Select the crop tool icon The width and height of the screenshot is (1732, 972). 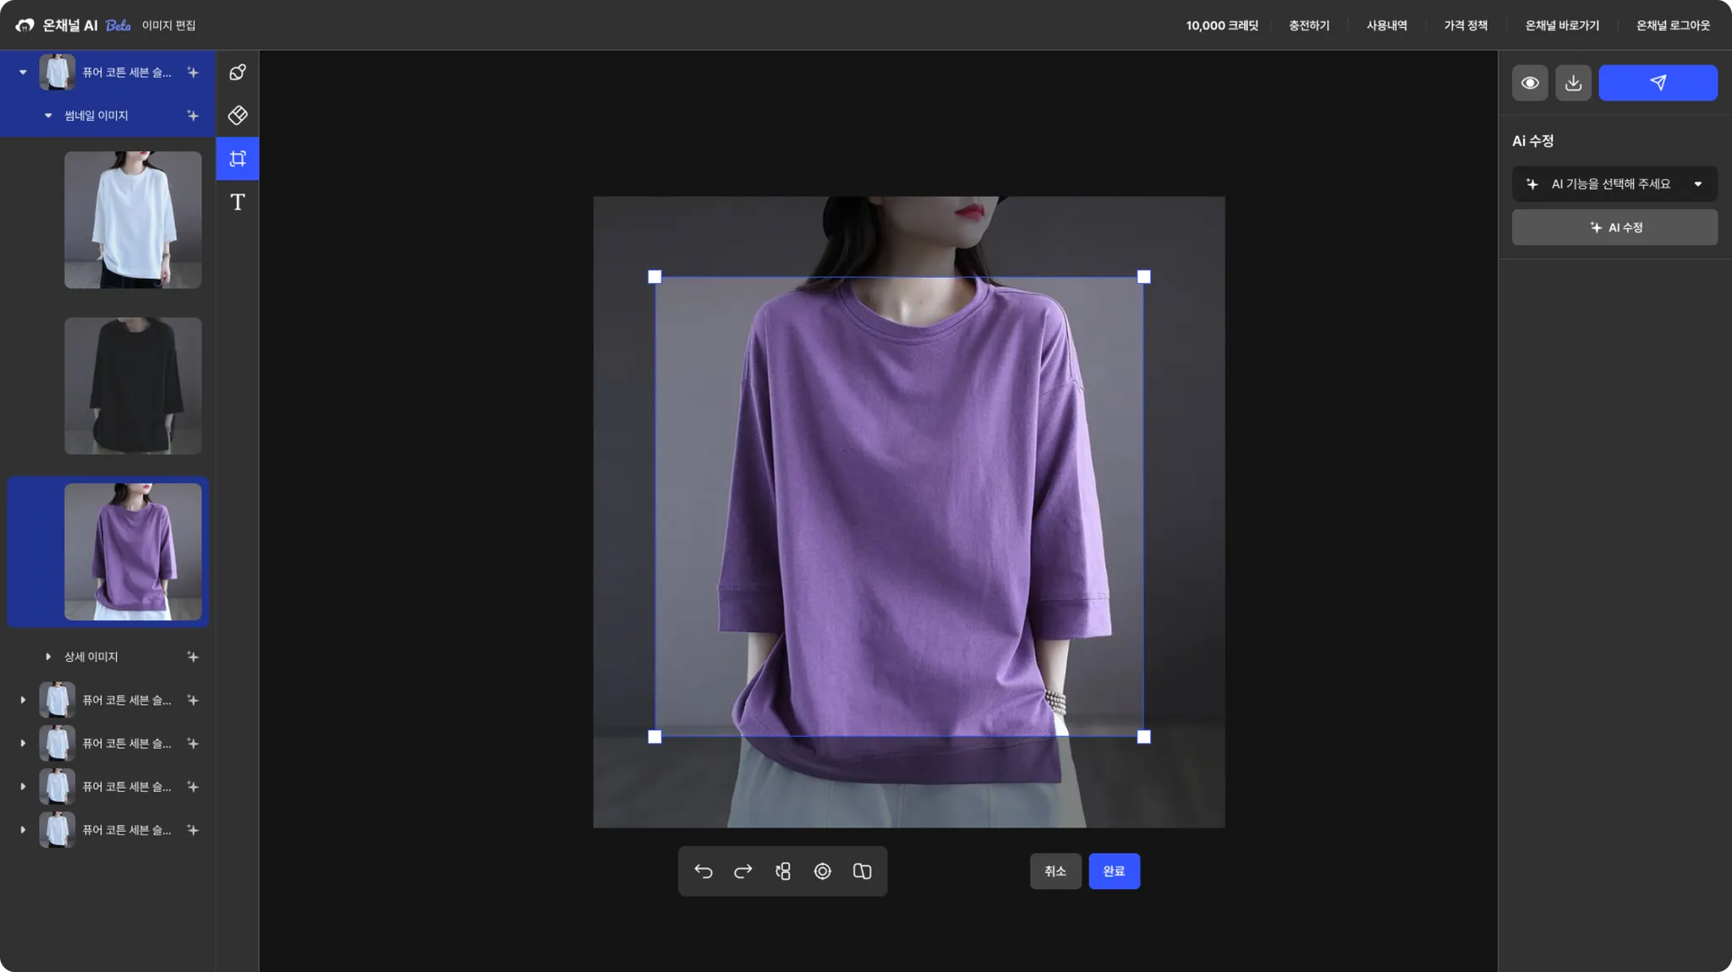point(238,159)
